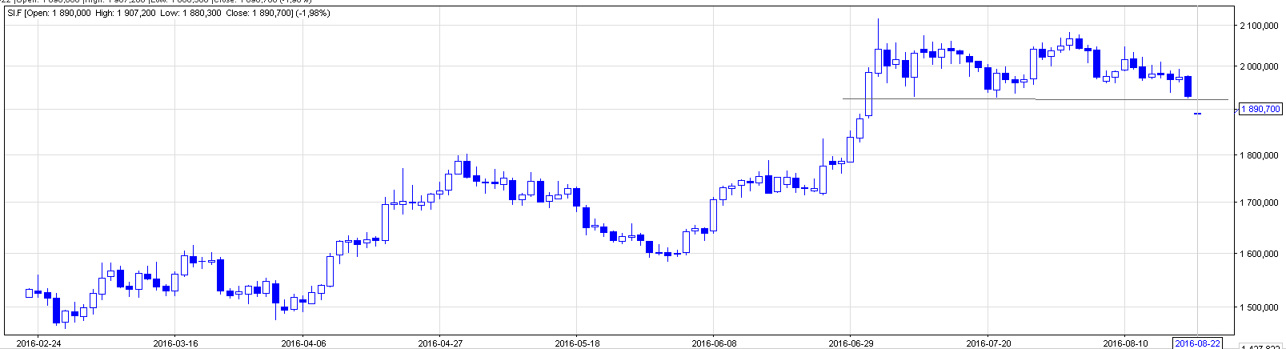1286x349 pixels.
Task: Select the horizontal support line on the chart
Action: click(1035, 99)
